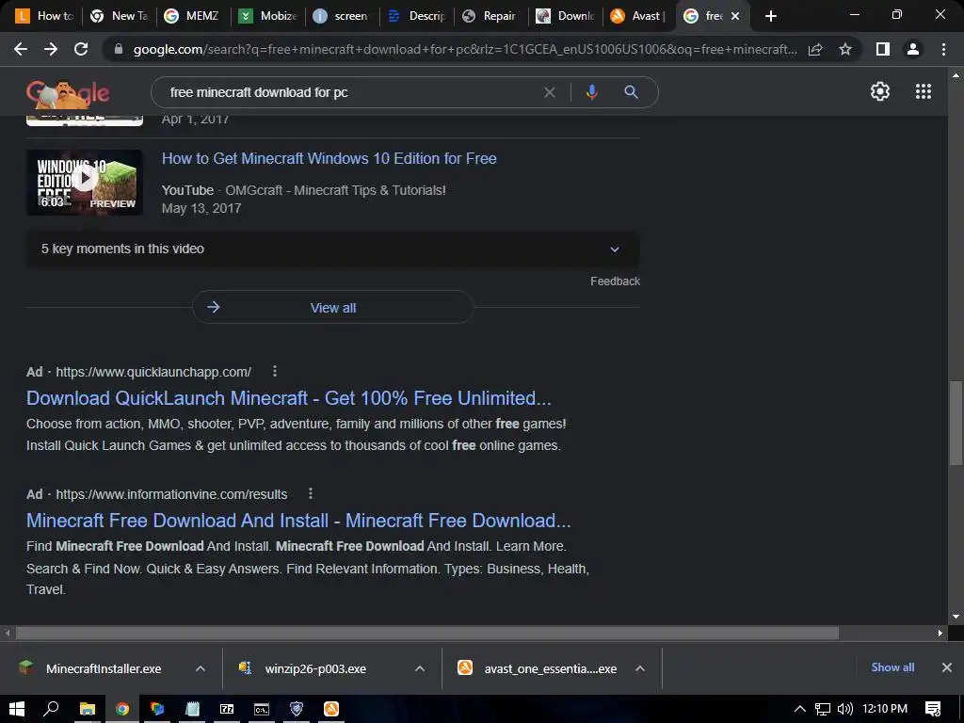
Task: Open MinecraftInstaller.exe download options arrow
Action: tap(201, 668)
